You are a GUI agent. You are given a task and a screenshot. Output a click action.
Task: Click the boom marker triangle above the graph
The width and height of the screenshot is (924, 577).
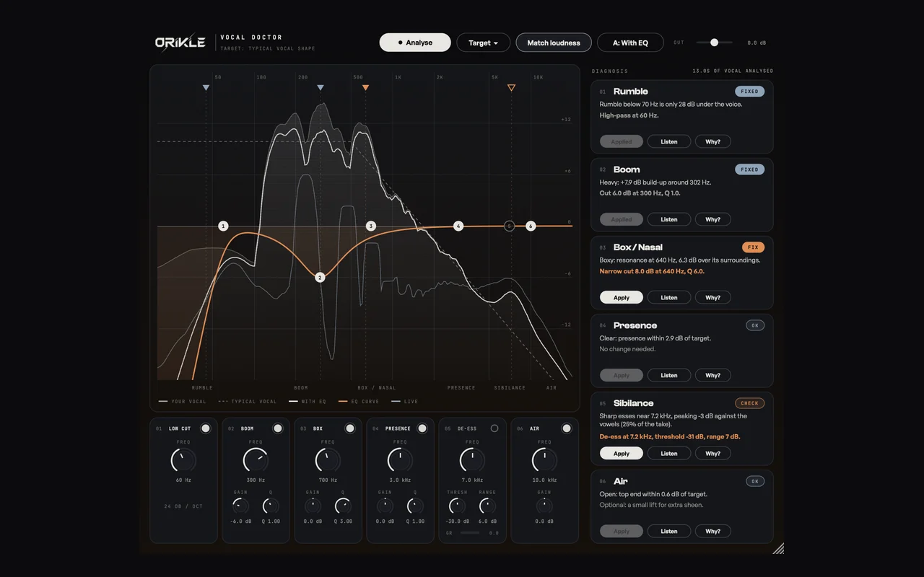click(x=321, y=88)
